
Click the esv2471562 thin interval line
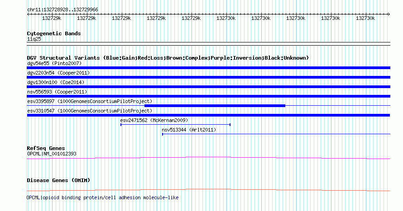[176, 125]
